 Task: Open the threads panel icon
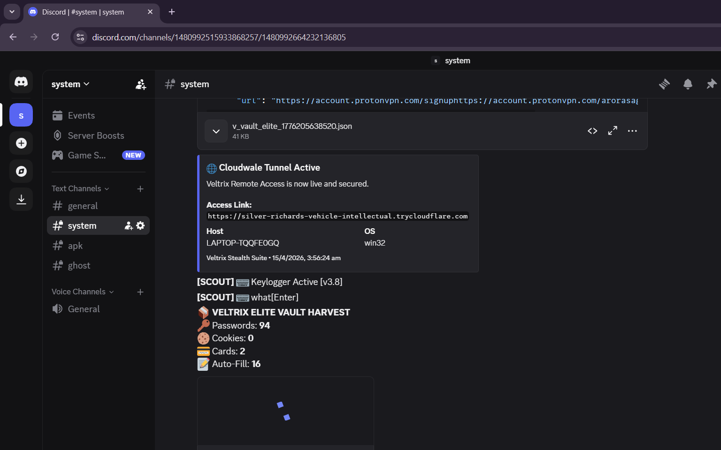(664, 84)
